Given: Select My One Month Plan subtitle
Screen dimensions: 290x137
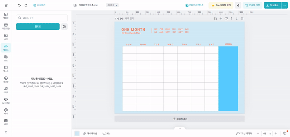Looking at the screenshot, I should 131,33.
